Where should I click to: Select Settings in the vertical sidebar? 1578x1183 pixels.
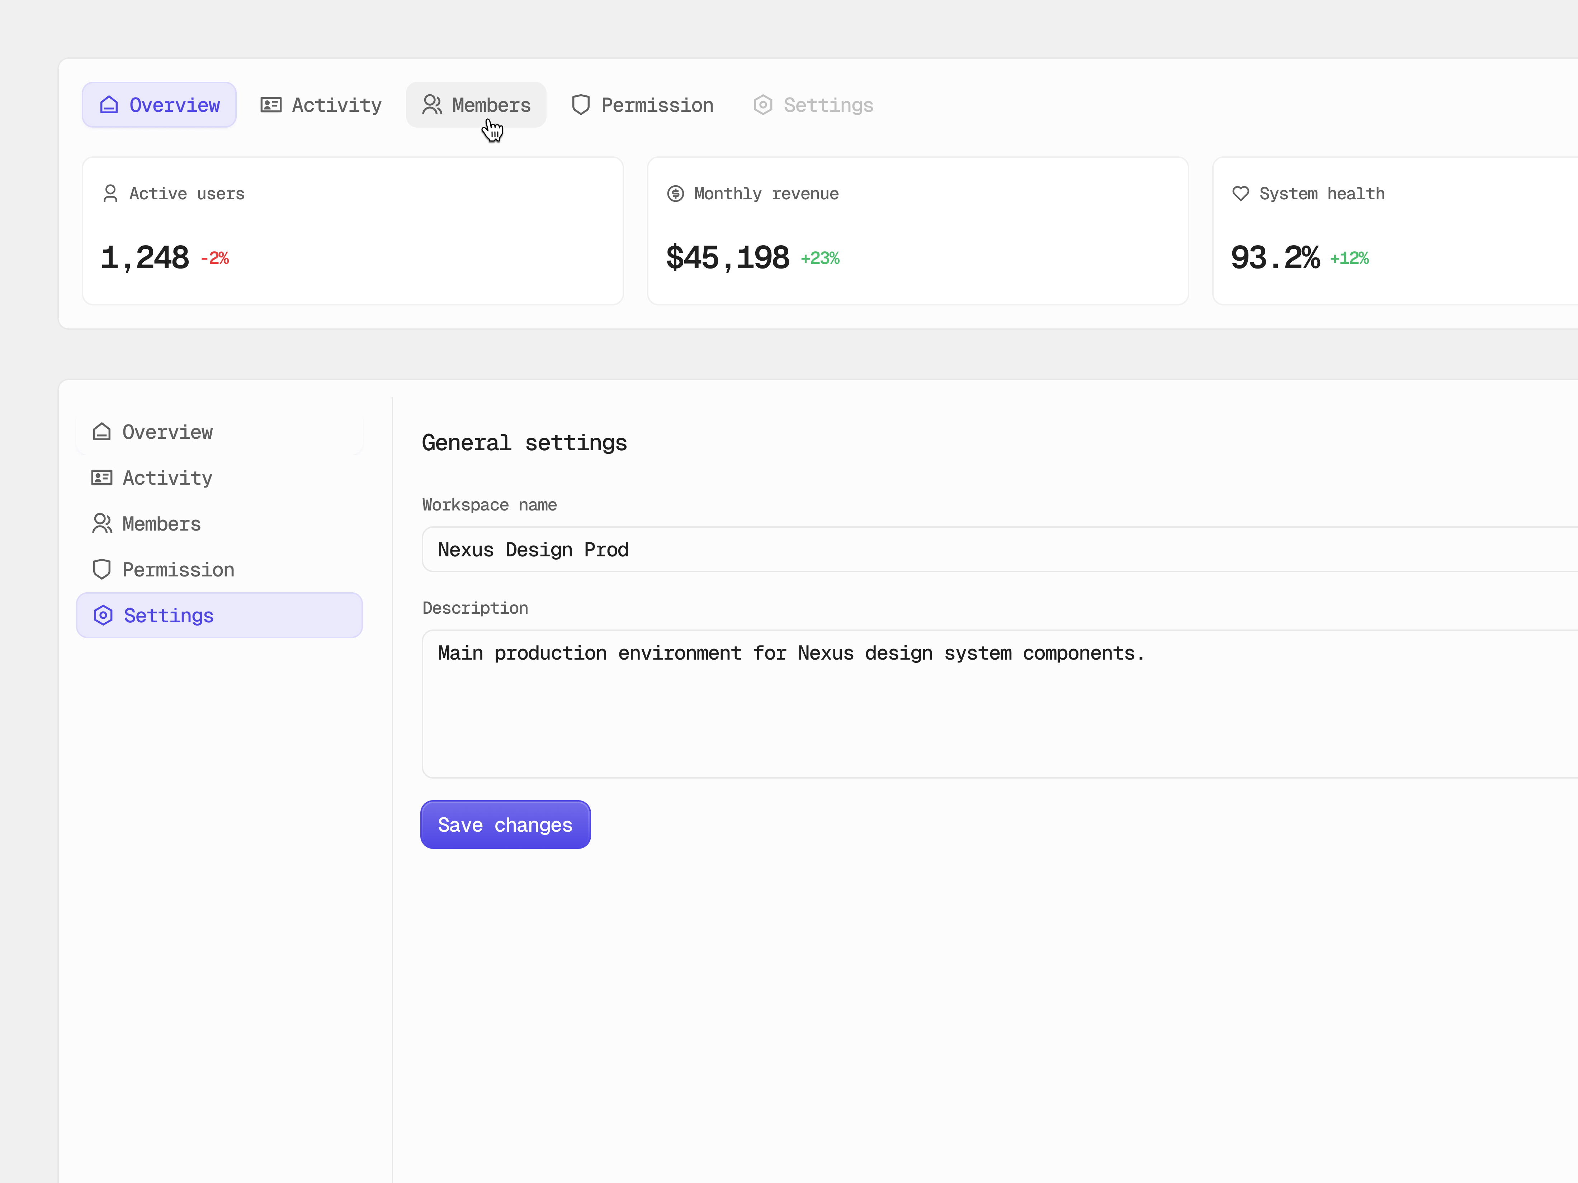220,616
